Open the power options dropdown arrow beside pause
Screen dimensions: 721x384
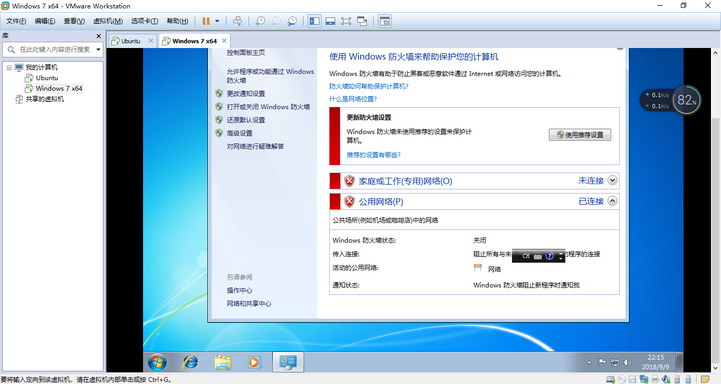[217, 21]
